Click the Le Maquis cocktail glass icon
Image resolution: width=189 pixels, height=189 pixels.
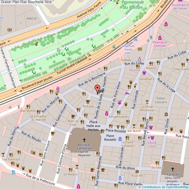pos(77,166)
